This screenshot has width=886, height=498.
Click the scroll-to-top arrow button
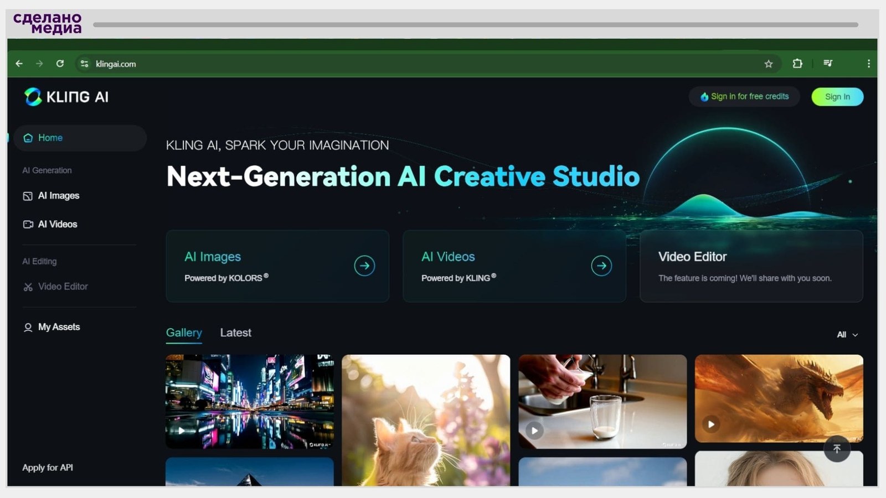(837, 449)
